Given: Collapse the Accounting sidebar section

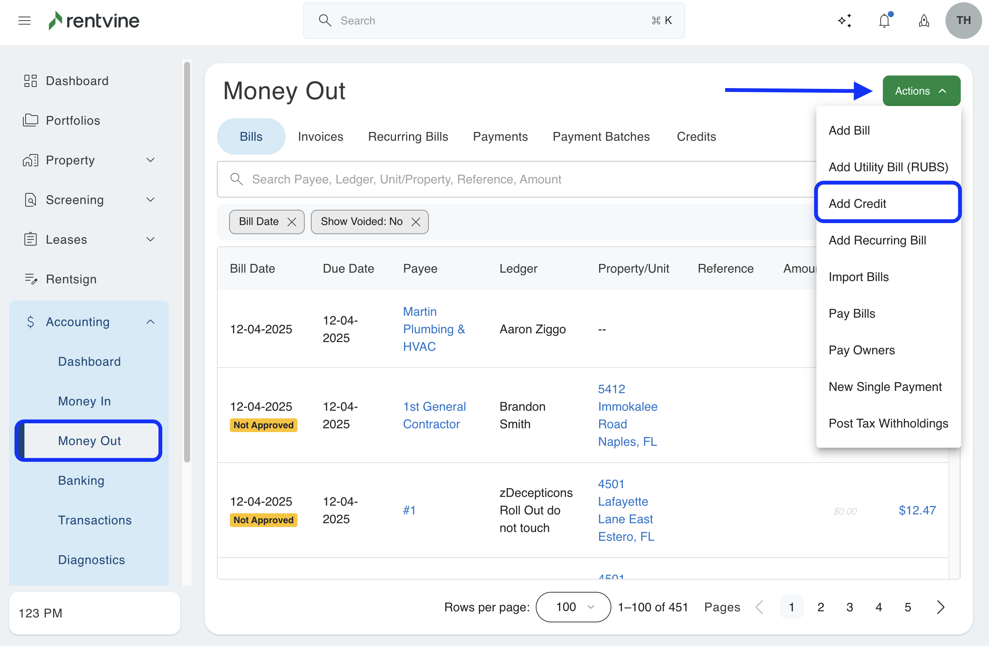Looking at the screenshot, I should pyautogui.click(x=150, y=321).
